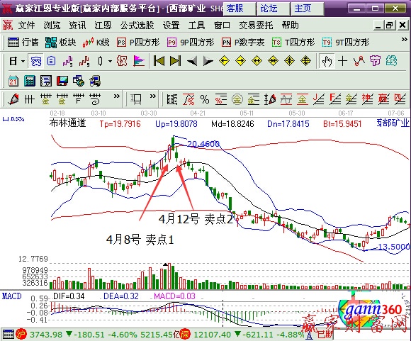Open the P数字表 tool

(x=243, y=43)
